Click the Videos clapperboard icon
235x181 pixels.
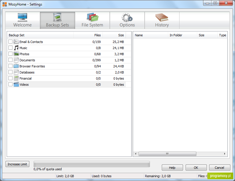click(x=16, y=84)
